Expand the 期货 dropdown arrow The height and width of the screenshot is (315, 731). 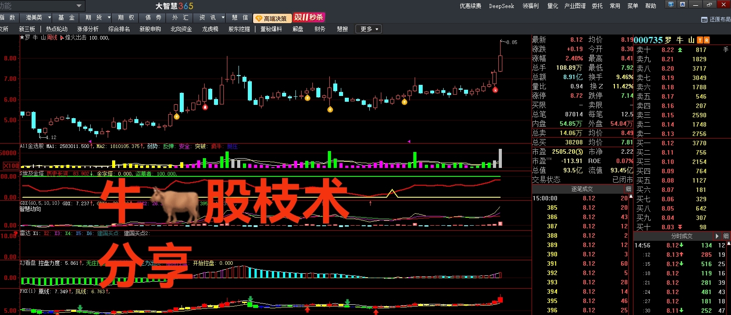point(109,18)
